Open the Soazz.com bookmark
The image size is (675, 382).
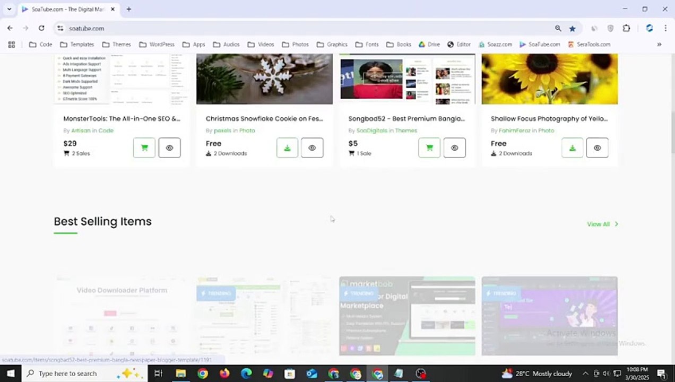coord(496,45)
